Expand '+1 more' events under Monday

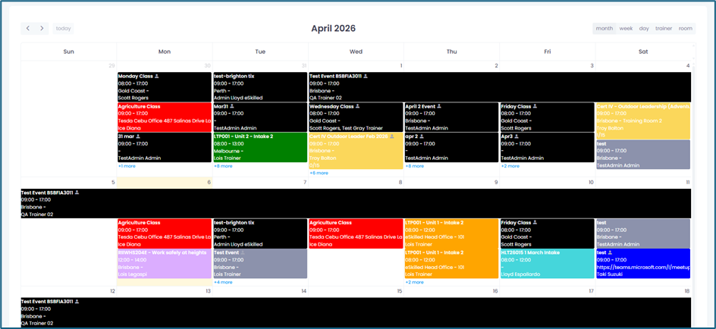coord(127,166)
